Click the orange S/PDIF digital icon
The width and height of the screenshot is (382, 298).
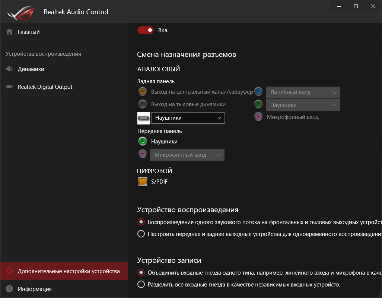[143, 182]
